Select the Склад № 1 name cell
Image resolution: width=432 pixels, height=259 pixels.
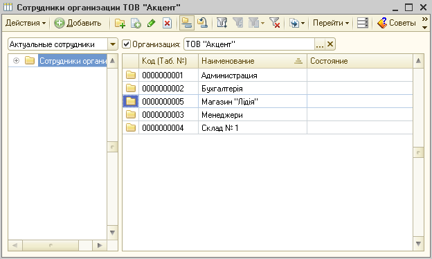pos(253,128)
